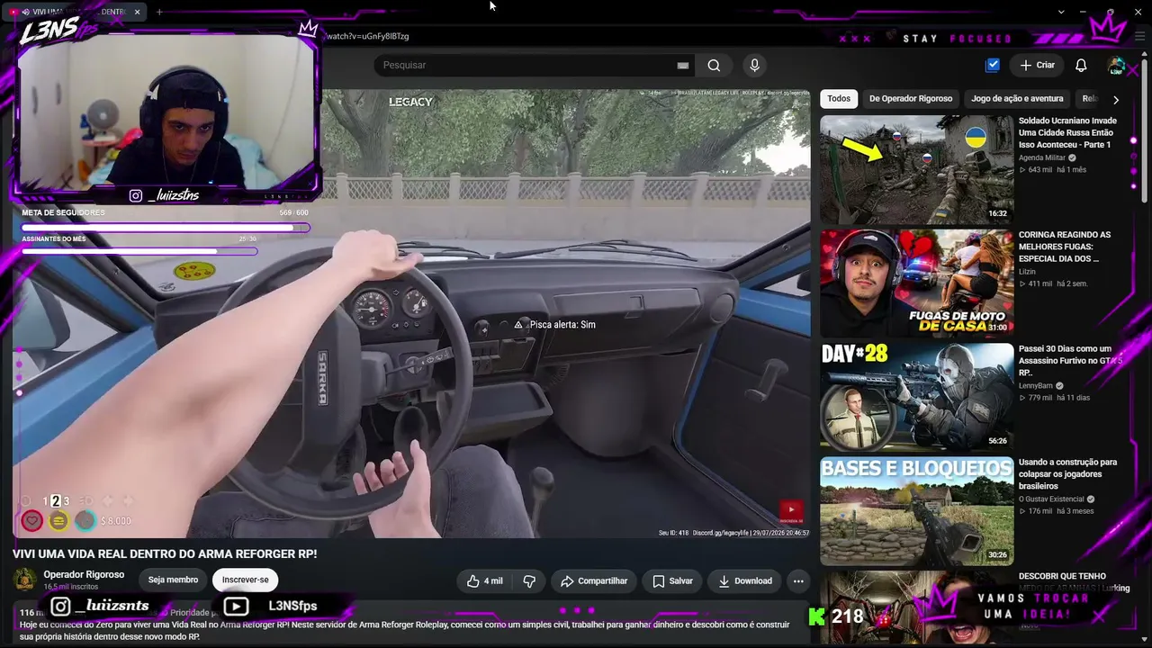Save the video with Salvar
Screen dimensions: 1152x648
tap(672, 581)
